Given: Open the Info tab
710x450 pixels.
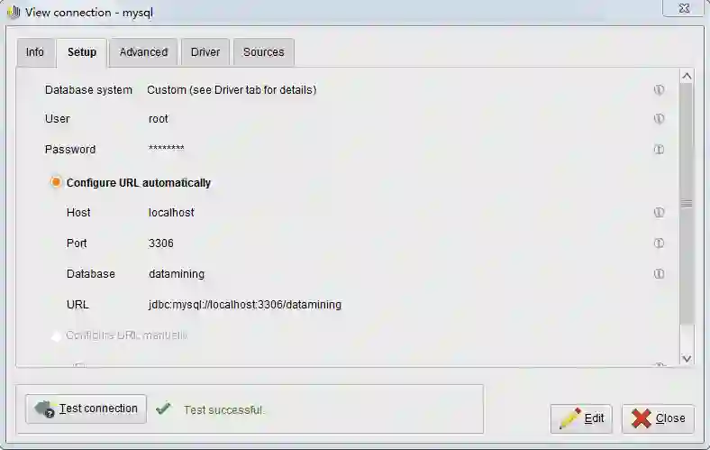Looking at the screenshot, I should click(35, 52).
